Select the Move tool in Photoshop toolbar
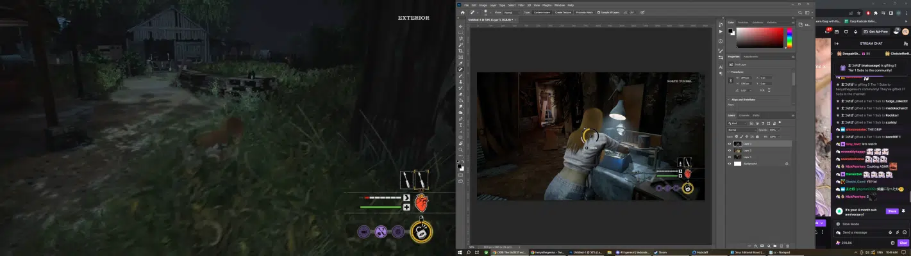 point(460,27)
